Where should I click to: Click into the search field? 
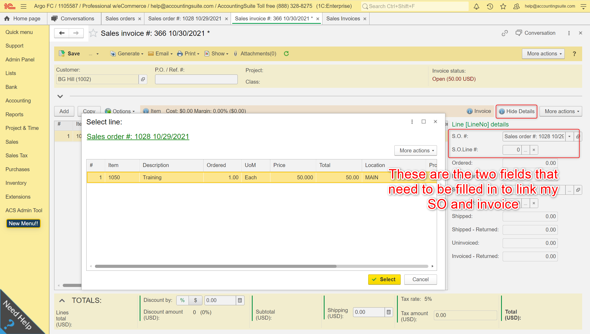coord(415,6)
